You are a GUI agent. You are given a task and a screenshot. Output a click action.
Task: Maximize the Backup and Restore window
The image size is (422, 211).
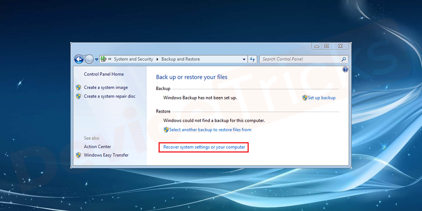pyautogui.click(x=326, y=46)
